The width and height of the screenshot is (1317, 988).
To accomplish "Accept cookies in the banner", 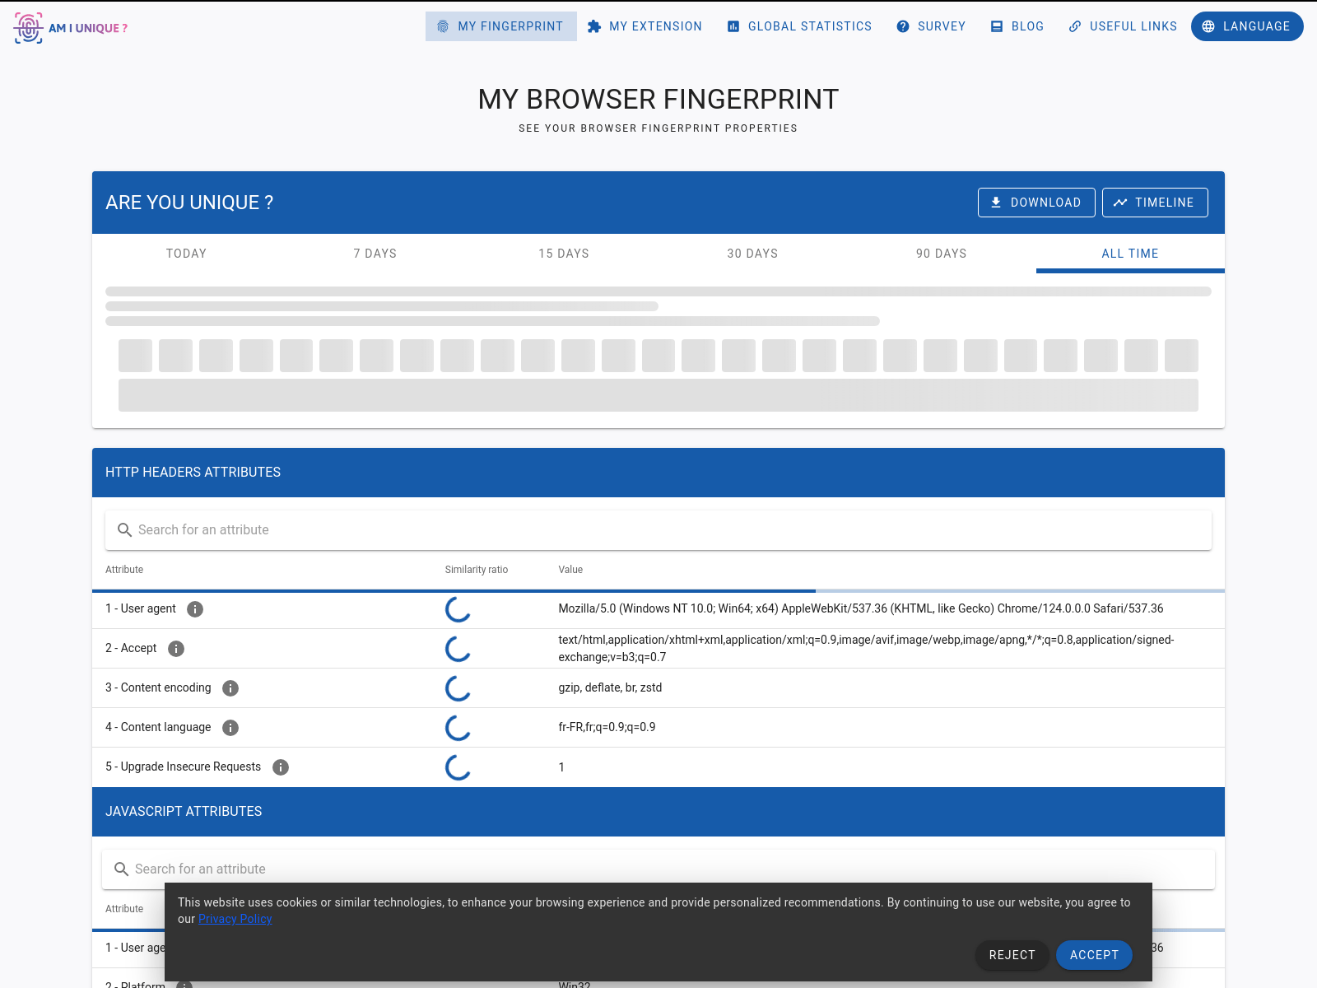I will [x=1094, y=955].
